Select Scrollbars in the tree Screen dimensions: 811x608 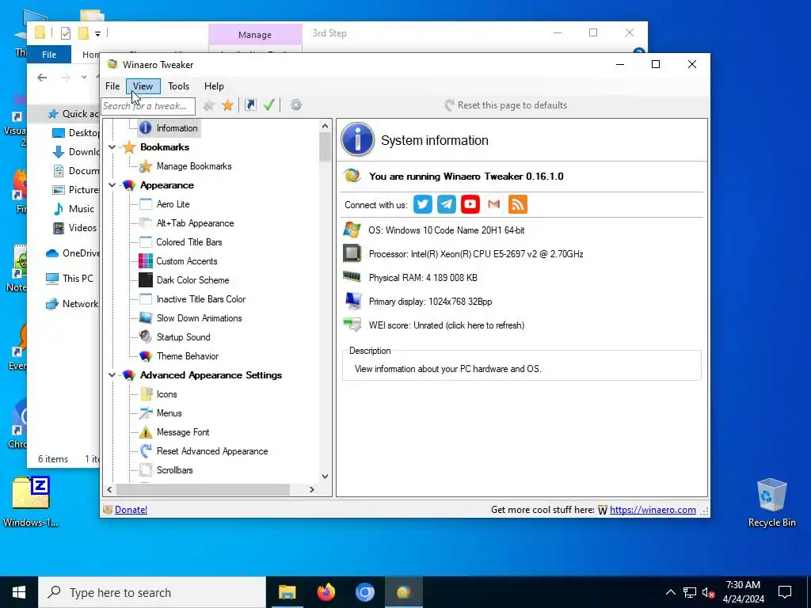pyautogui.click(x=174, y=470)
